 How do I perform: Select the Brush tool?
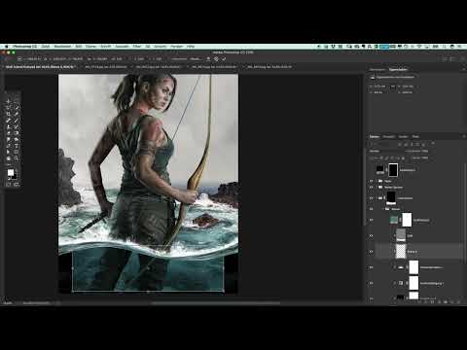click(17, 121)
